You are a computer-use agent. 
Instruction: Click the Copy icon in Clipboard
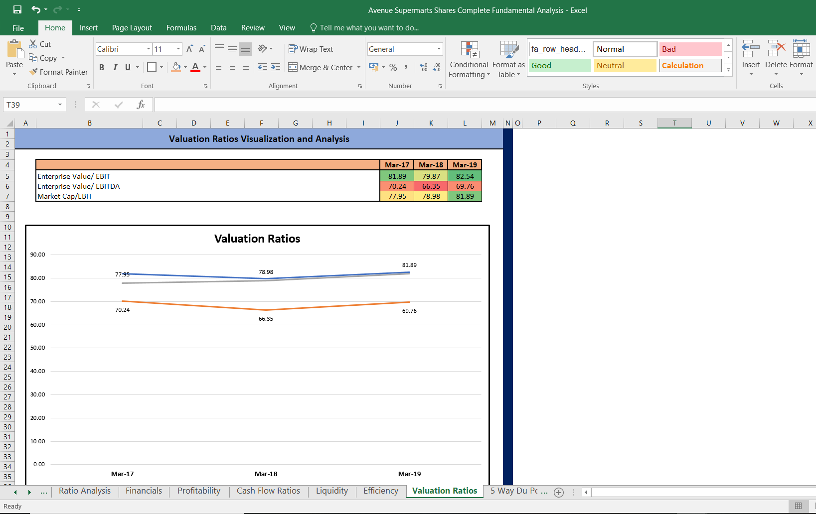pos(33,58)
